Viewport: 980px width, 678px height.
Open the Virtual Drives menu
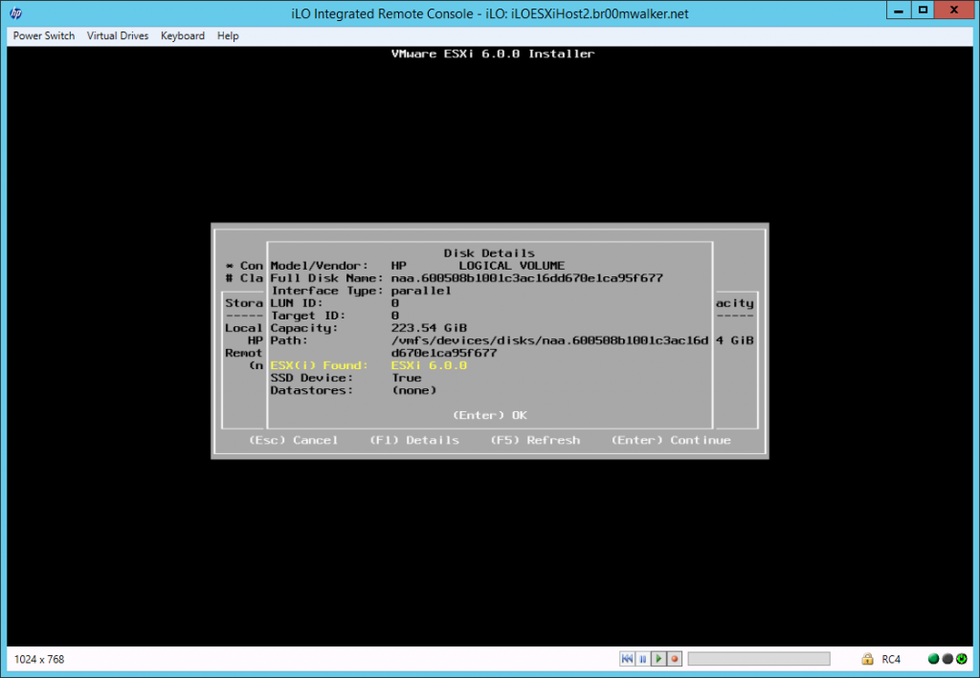(118, 35)
